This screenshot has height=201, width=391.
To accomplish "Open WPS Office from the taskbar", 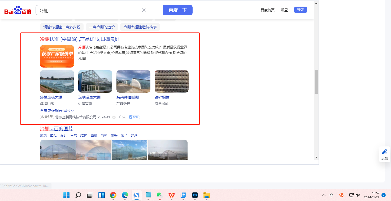I will (x=172, y=195).
